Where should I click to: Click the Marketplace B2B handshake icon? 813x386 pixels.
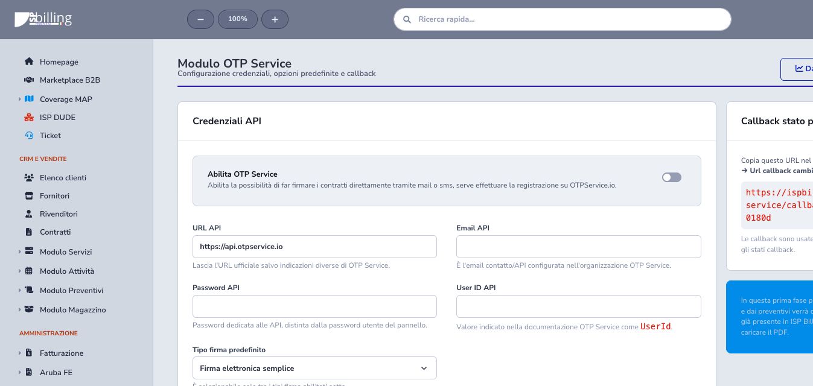click(x=29, y=80)
